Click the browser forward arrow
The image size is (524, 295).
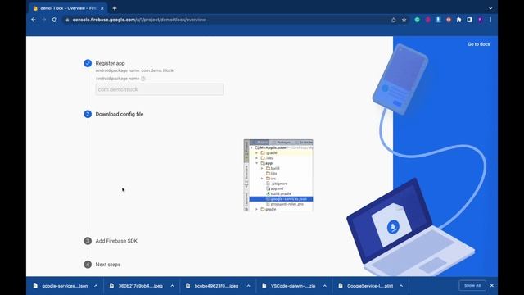click(43, 20)
